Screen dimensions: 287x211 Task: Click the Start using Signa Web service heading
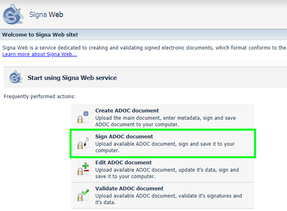[72, 78]
